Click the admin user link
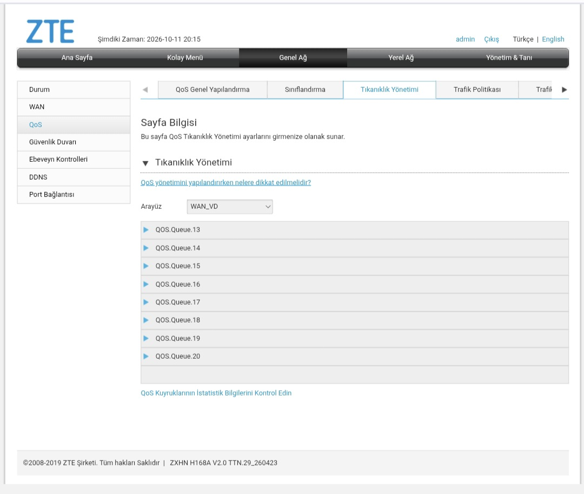The height and width of the screenshot is (494, 584). click(465, 39)
